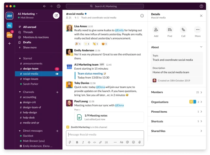Attach a file with the paperclip icon

click(x=139, y=142)
